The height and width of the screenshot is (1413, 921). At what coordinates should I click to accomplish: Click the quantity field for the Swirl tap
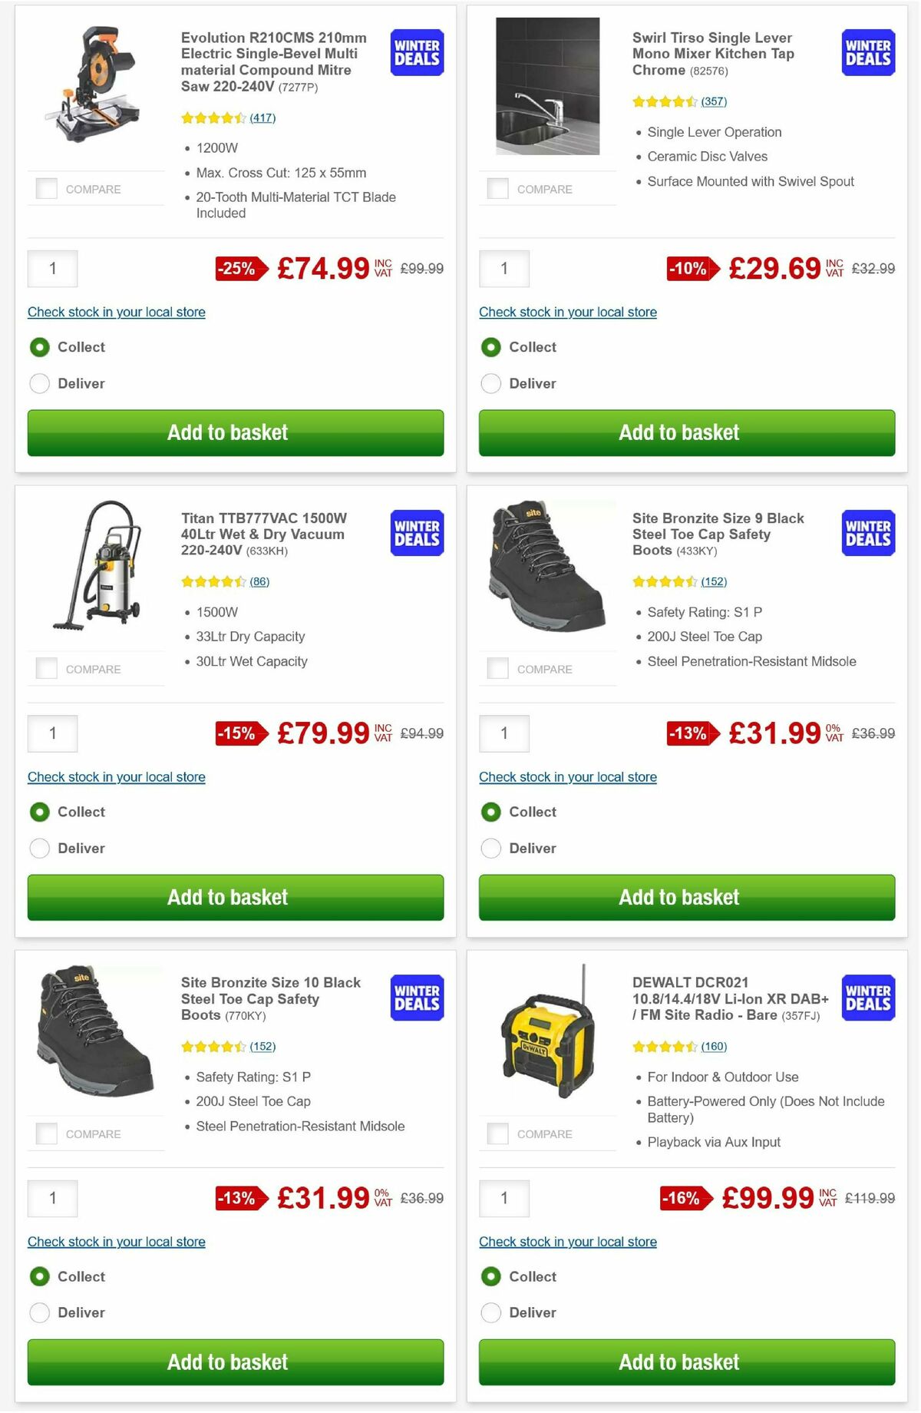point(503,269)
